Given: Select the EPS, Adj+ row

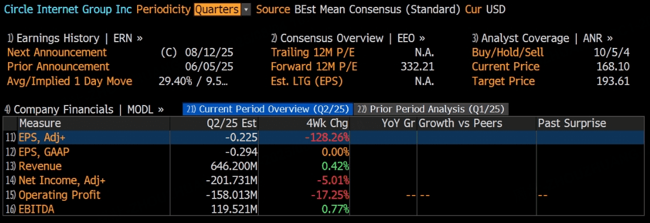Looking at the screenshot, I should click(x=325, y=138).
